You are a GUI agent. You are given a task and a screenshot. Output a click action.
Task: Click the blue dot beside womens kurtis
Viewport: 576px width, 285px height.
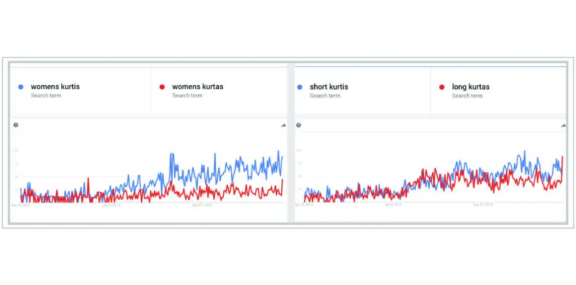(20, 87)
